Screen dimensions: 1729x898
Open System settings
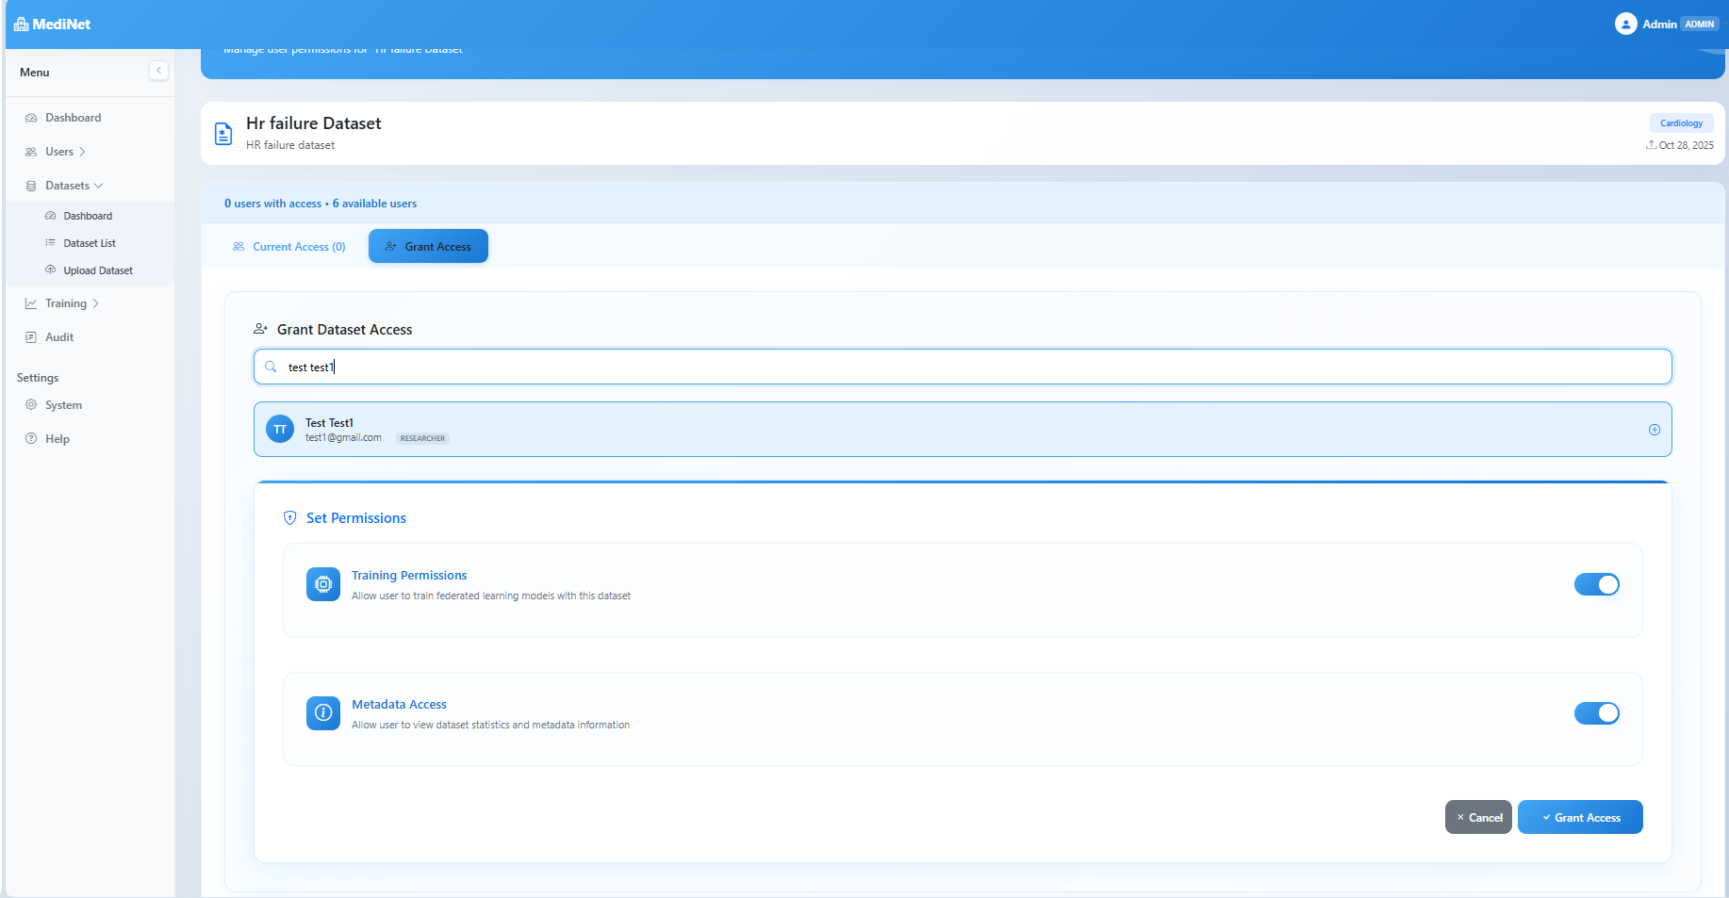pyautogui.click(x=63, y=405)
